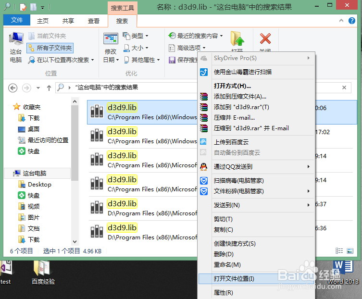Open 收藏夹 in the navigation pane
Screen dimensions: 362x299
[27, 107]
